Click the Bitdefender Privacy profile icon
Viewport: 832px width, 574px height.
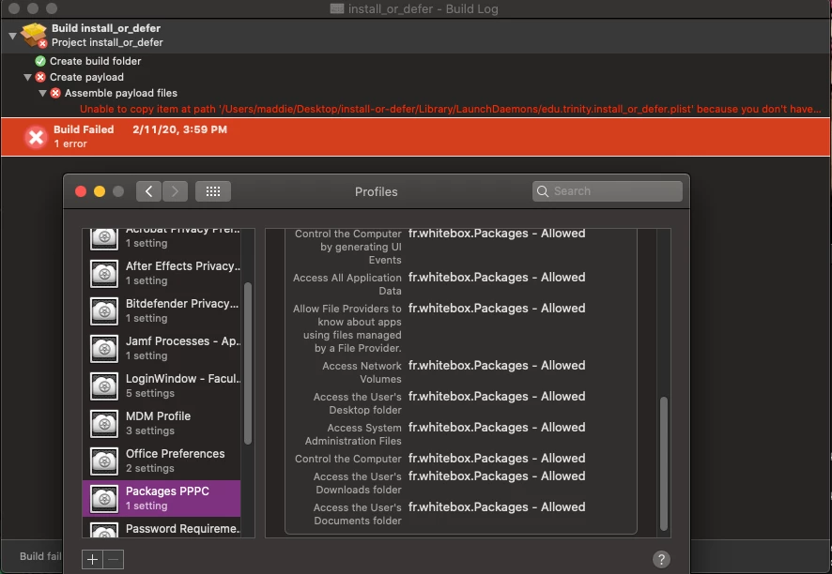[x=104, y=311]
